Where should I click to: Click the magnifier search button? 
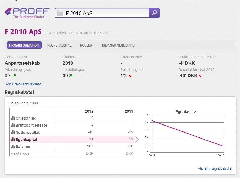tap(154, 13)
